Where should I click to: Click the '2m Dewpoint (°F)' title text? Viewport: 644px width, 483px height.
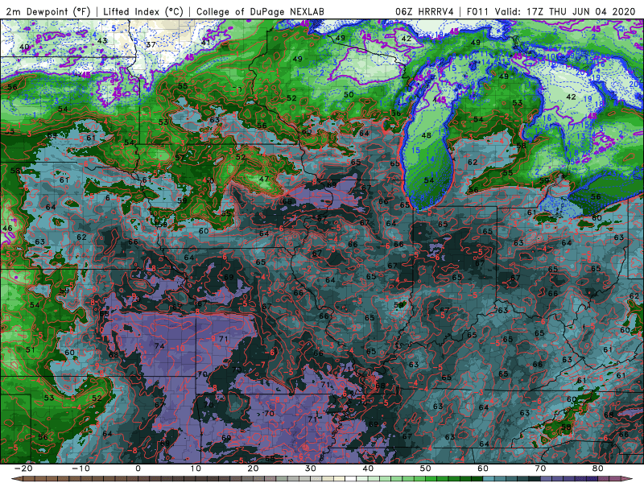coord(48,11)
